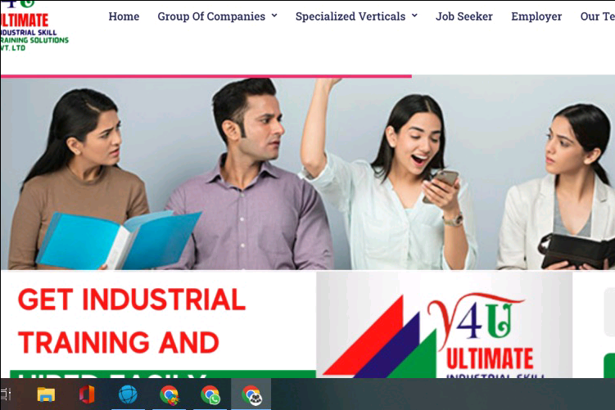Click the Y4U Ultimate header logo
Viewport: 615px width, 410px height.
pyautogui.click(x=34, y=26)
